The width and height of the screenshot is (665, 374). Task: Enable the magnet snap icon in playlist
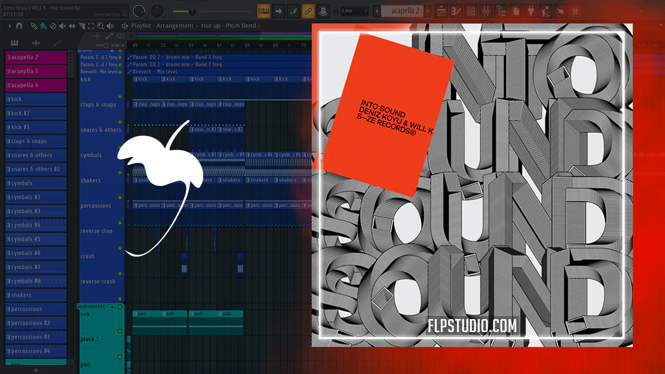click(19, 25)
